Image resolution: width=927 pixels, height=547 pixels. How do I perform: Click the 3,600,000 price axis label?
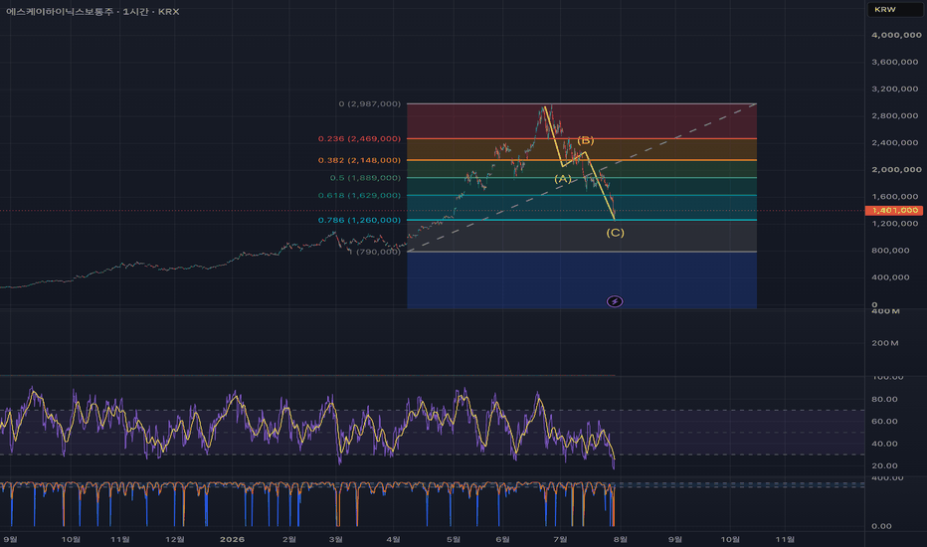894,62
